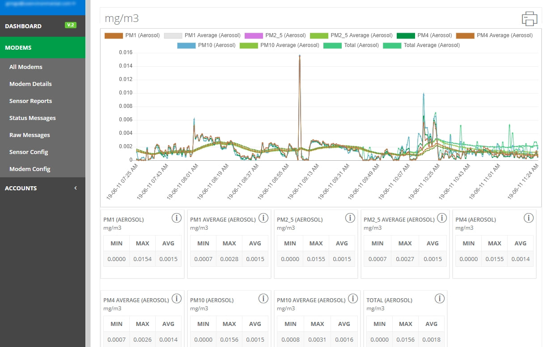This screenshot has width=543, height=347.
Task: View info for PM10 (Aerosol) card
Action: point(263,299)
